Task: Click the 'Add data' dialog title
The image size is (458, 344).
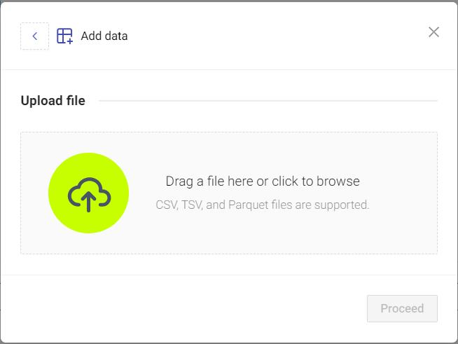Action: point(104,36)
